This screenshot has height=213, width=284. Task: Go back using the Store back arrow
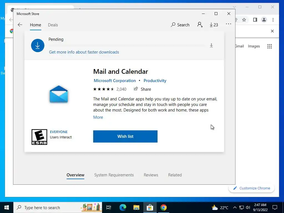20,25
